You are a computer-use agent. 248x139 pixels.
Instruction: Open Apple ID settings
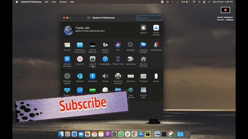coord(143,28)
